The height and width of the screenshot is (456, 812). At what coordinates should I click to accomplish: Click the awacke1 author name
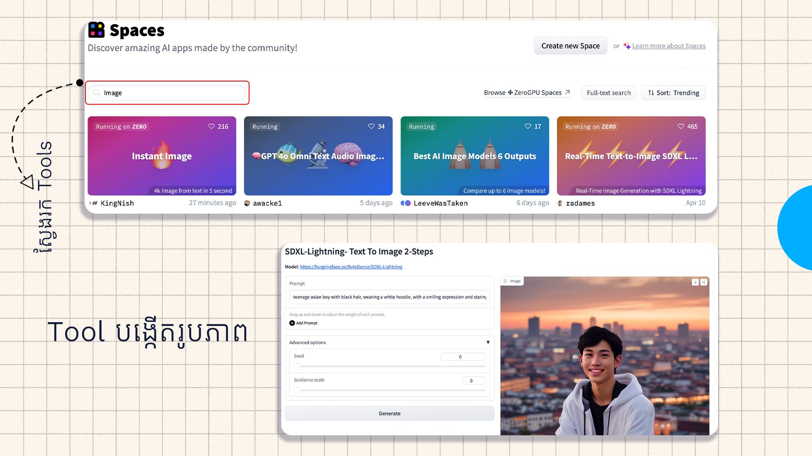pyautogui.click(x=267, y=203)
